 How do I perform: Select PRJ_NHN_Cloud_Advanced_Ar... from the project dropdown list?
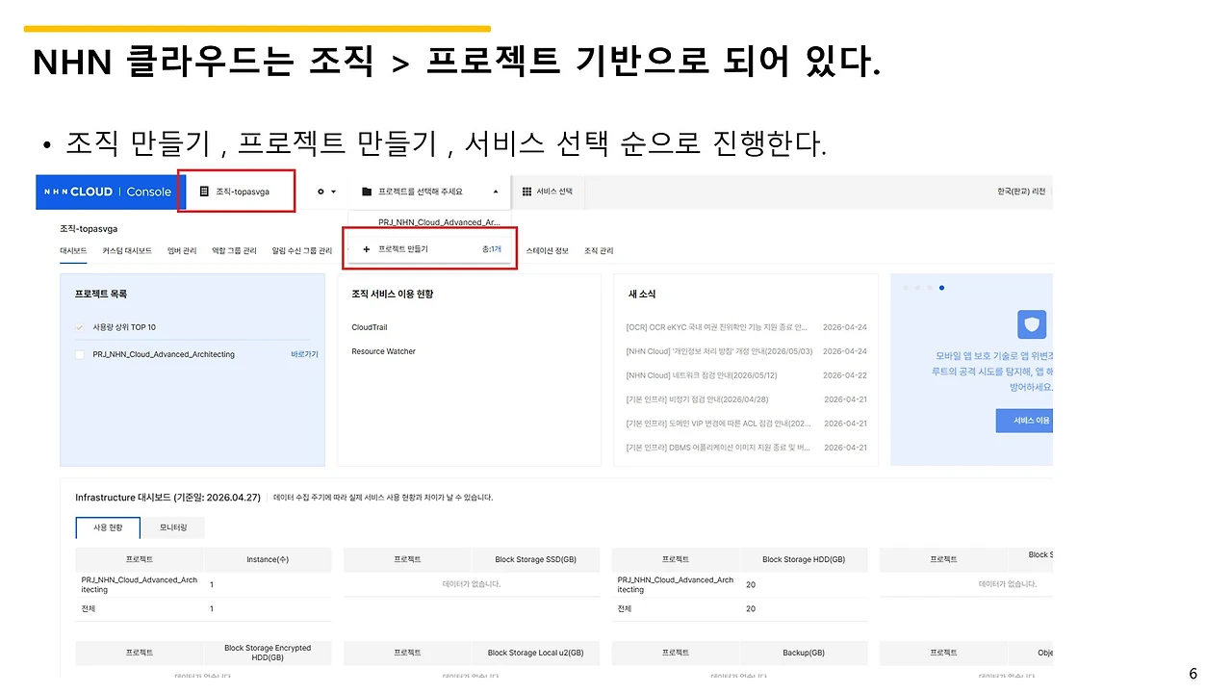(439, 221)
